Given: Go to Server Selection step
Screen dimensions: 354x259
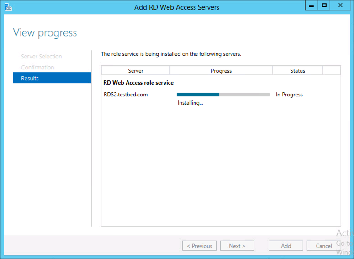Looking at the screenshot, I should pyautogui.click(x=41, y=56).
